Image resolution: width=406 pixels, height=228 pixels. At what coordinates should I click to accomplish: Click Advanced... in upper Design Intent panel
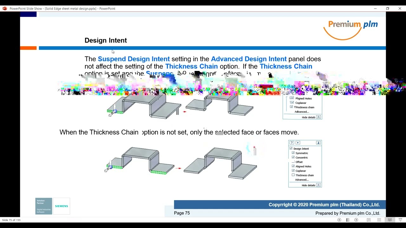(302, 112)
